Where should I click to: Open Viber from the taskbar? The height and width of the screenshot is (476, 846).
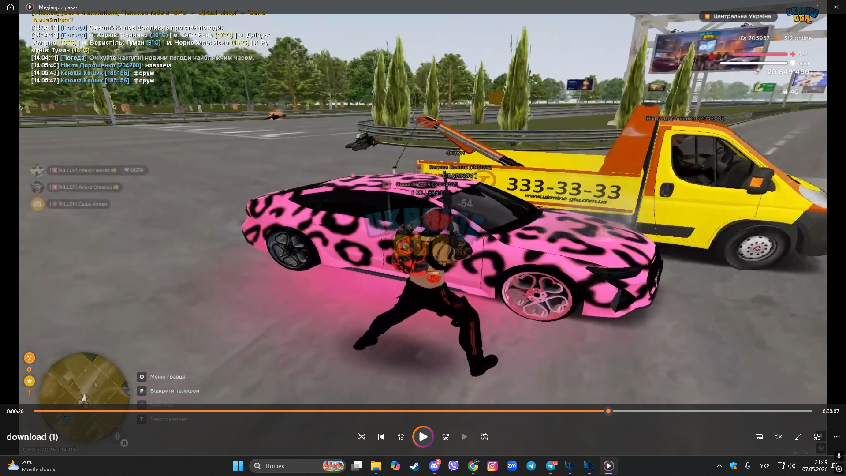click(x=454, y=466)
